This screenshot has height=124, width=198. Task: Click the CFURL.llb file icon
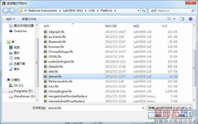45,56
